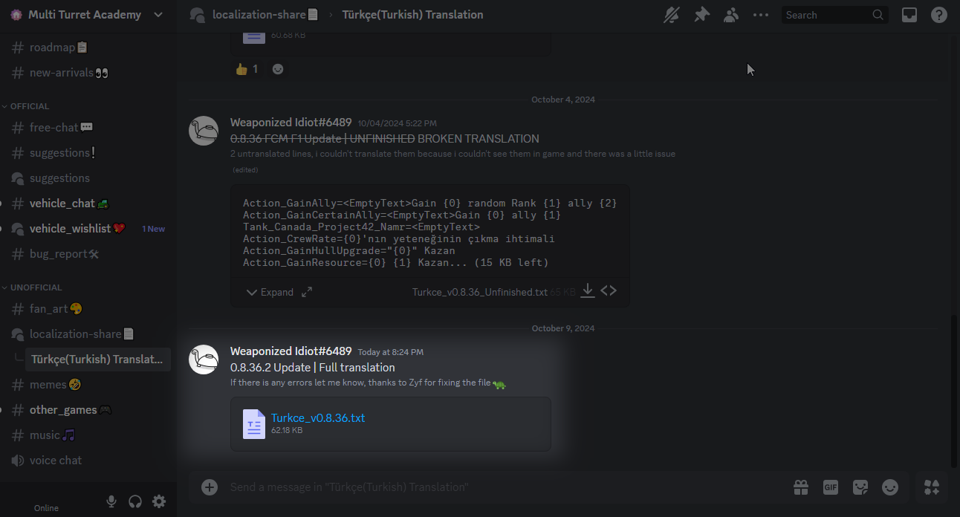Open the Multi Turret Academy server dropdown
Viewport: 960px width, 517px height.
click(x=88, y=15)
